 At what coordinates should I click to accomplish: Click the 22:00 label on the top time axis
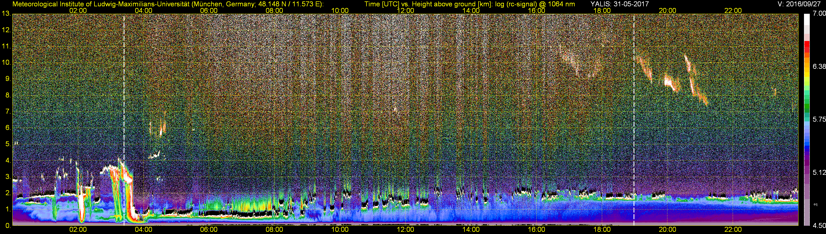point(733,10)
